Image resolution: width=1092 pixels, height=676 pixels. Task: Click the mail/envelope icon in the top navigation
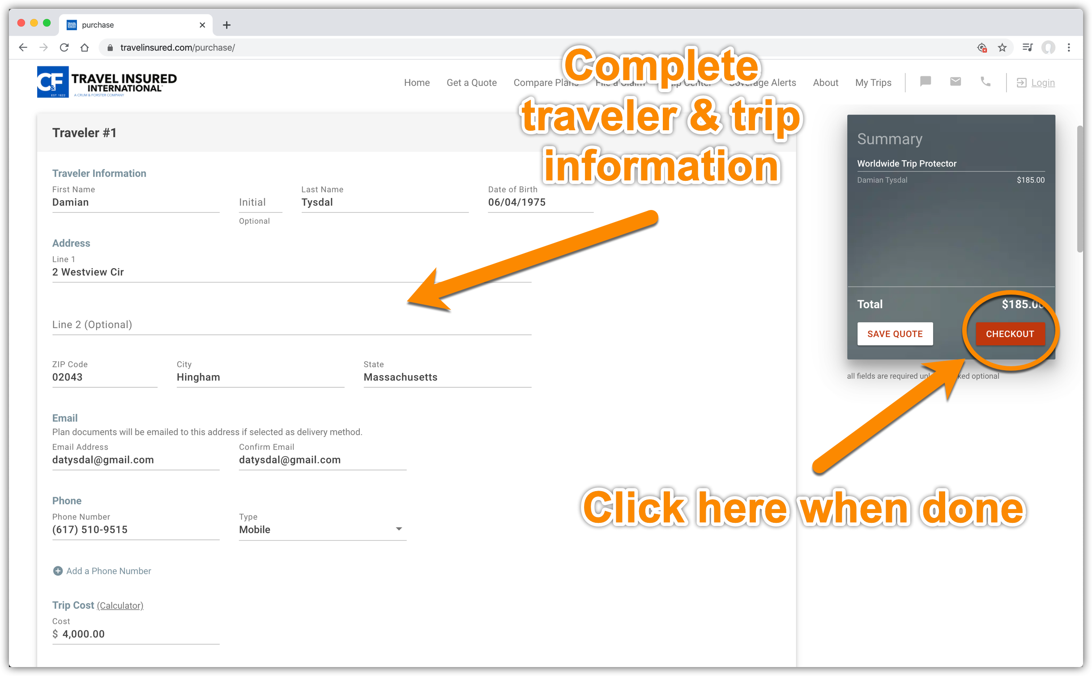point(955,82)
